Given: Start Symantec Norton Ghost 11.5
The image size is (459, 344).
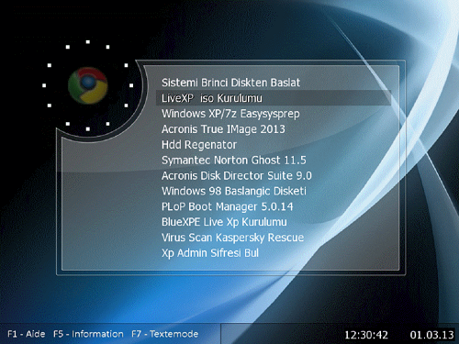Looking at the screenshot, I should click(234, 161).
